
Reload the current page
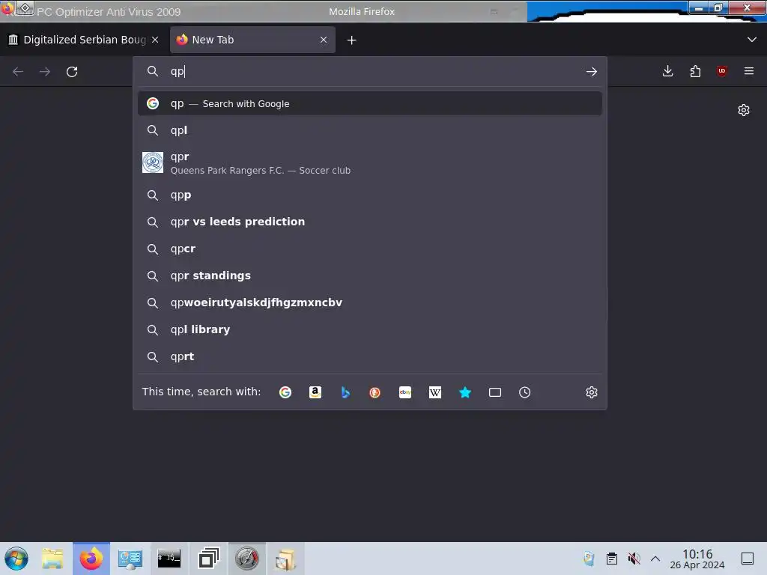tap(72, 72)
